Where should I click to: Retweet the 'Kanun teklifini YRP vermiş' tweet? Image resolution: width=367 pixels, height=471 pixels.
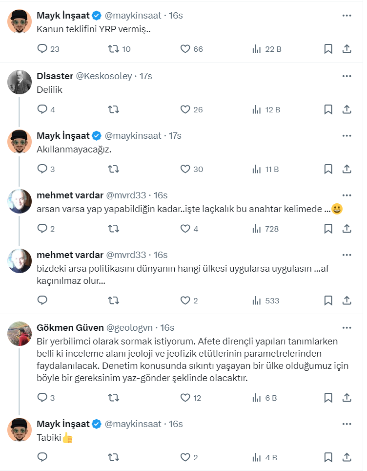click(x=113, y=49)
